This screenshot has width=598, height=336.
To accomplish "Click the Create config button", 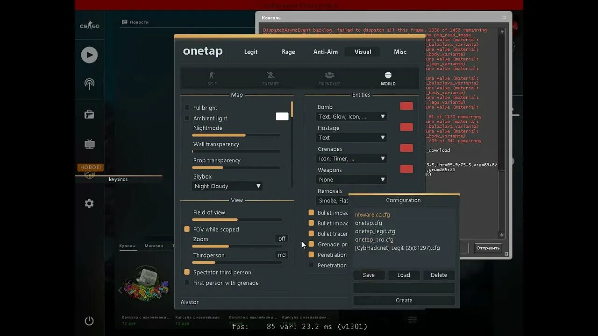I will coord(404,300).
